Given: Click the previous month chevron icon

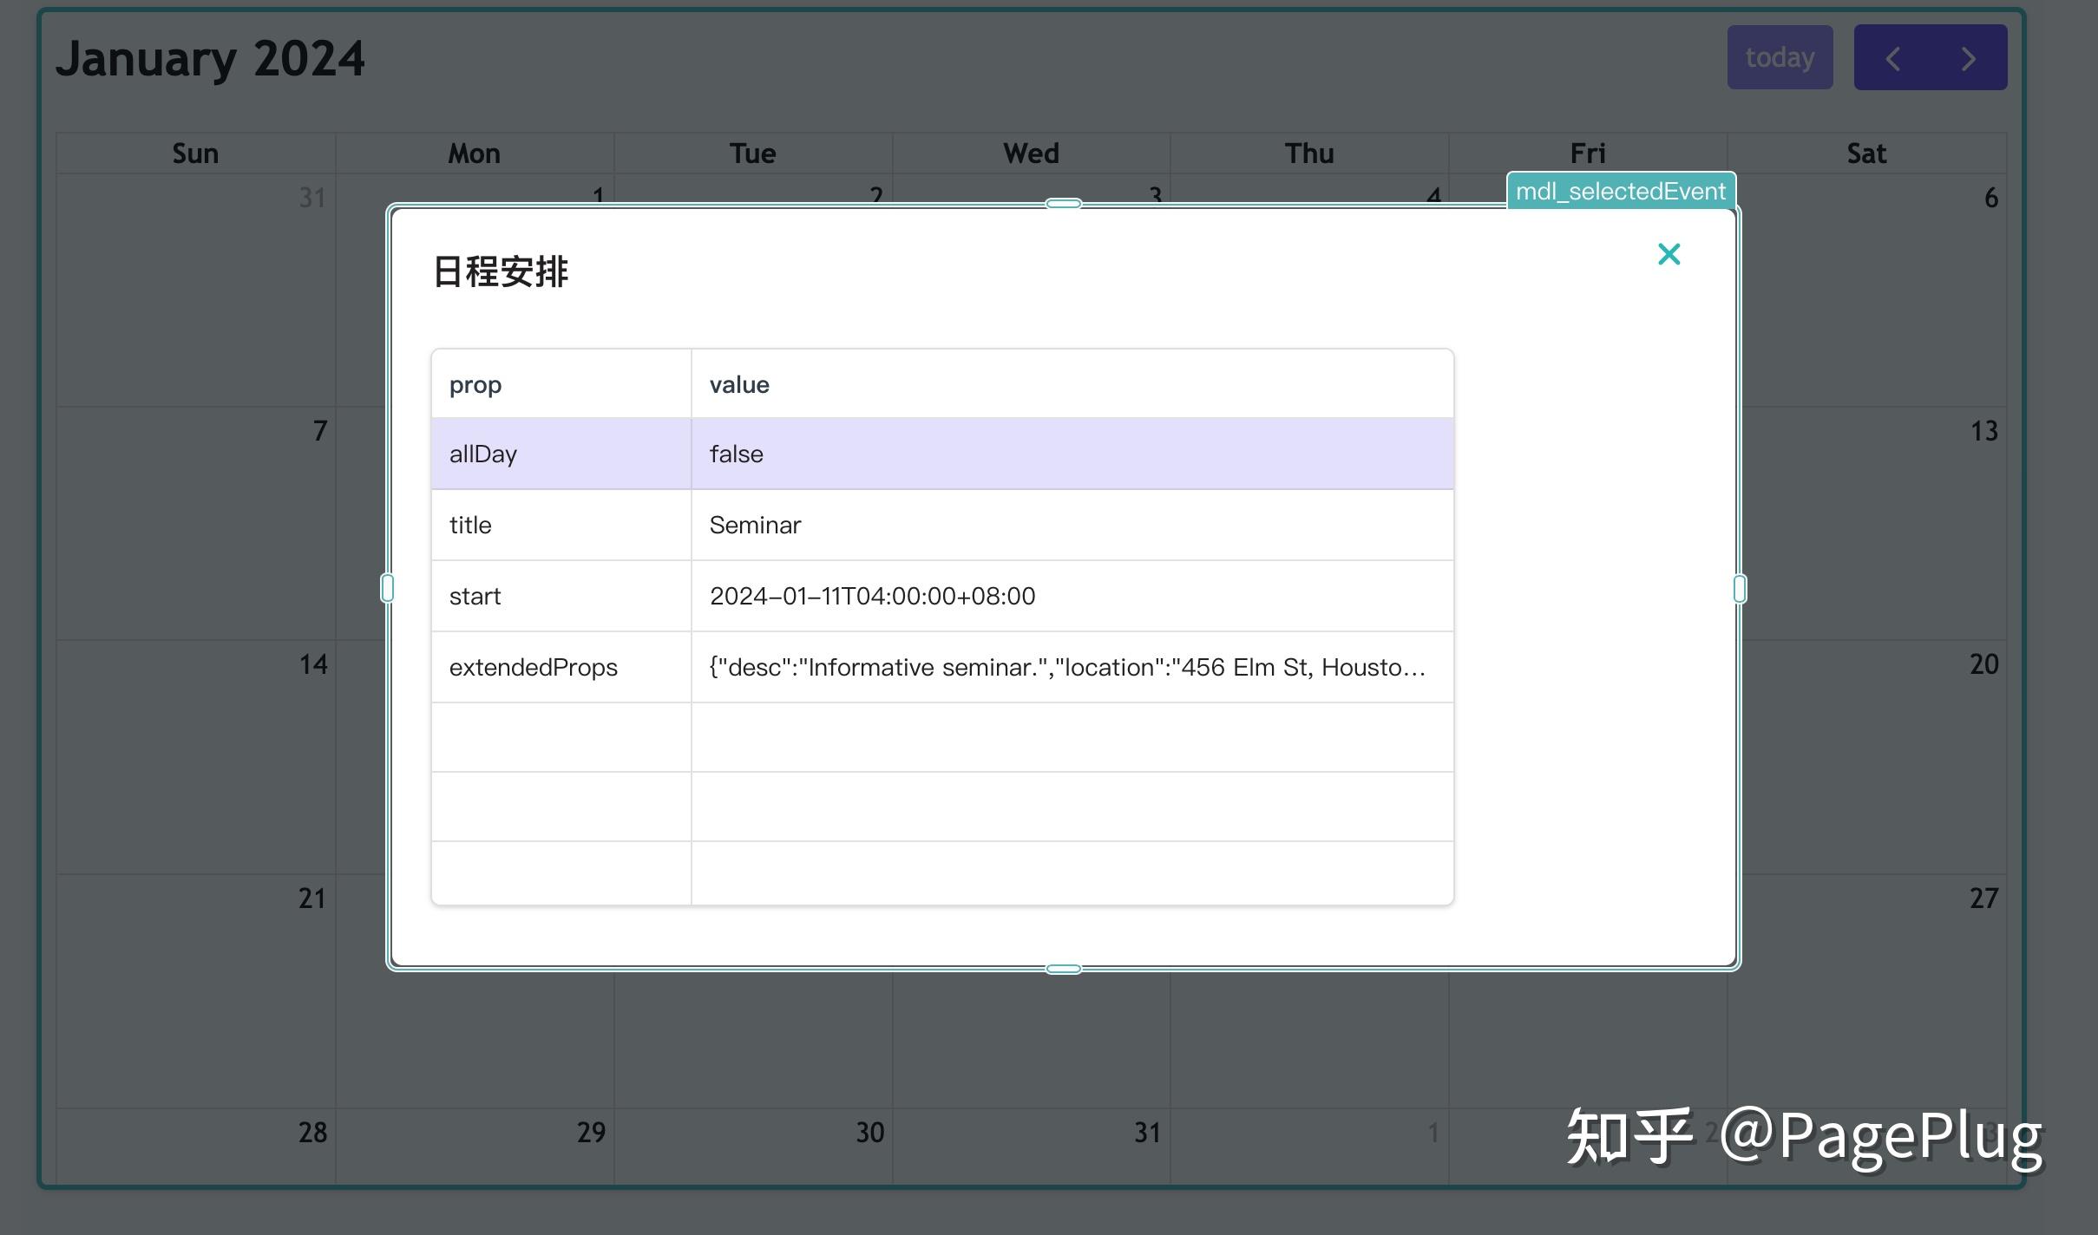Looking at the screenshot, I should pos(1891,58).
